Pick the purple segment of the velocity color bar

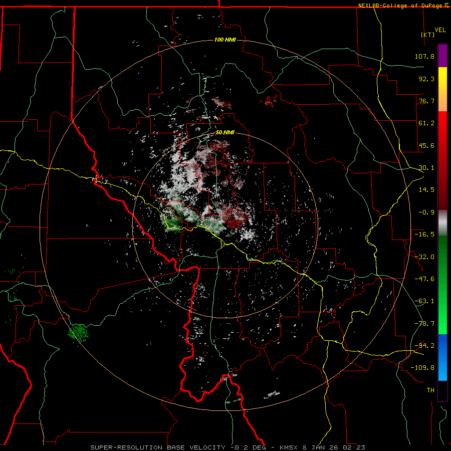(x=442, y=56)
